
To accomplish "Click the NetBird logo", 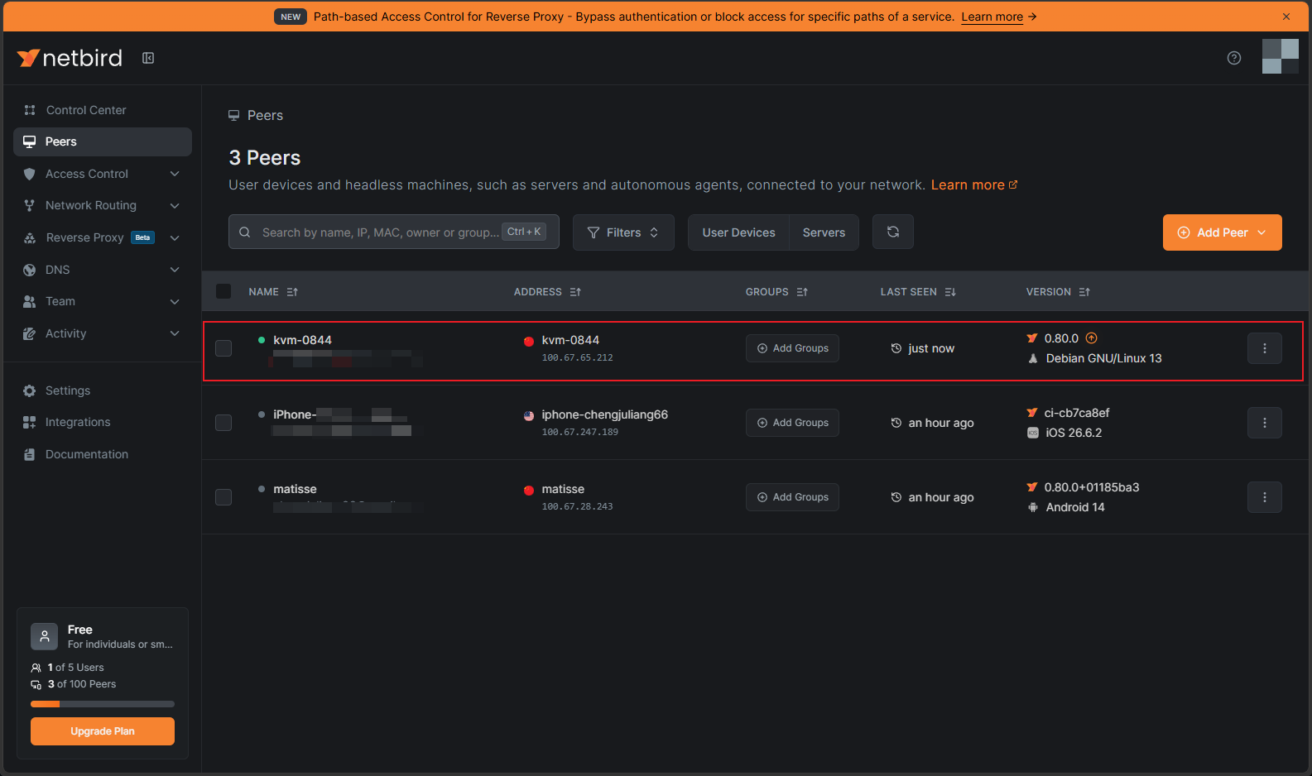I will [x=70, y=58].
